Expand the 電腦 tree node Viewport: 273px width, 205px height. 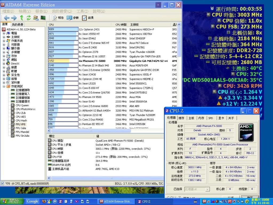pyautogui.click(x=4, y=33)
